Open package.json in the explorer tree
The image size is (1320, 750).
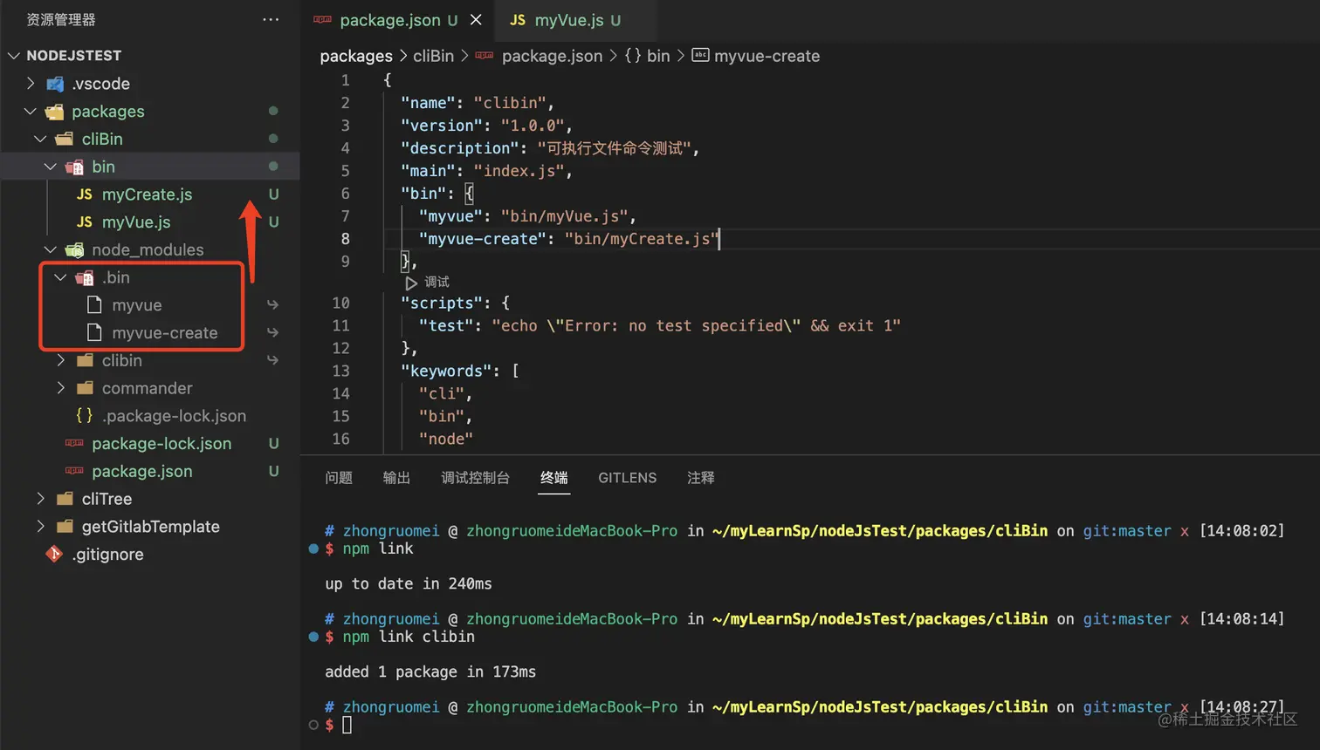[142, 471]
